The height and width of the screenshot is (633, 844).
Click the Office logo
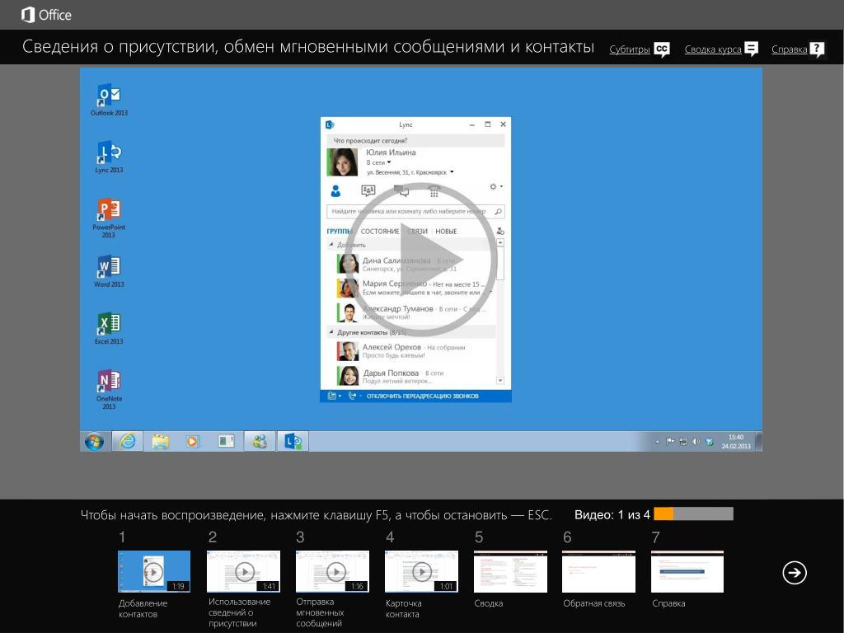(46, 15)
